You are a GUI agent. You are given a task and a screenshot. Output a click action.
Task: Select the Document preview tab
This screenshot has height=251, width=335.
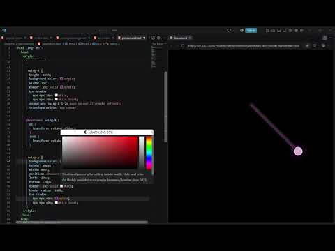tap(180, 38)
